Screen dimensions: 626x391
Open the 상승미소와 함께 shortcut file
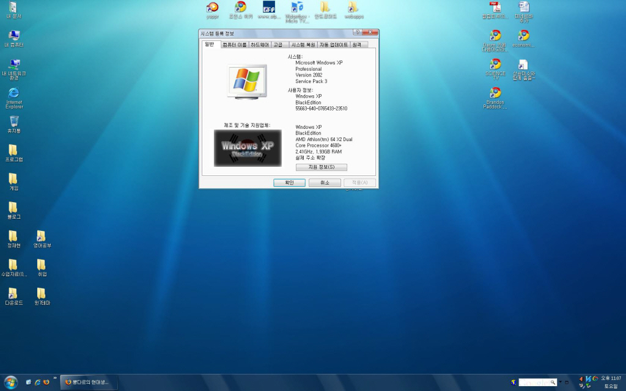click(523, 70)
